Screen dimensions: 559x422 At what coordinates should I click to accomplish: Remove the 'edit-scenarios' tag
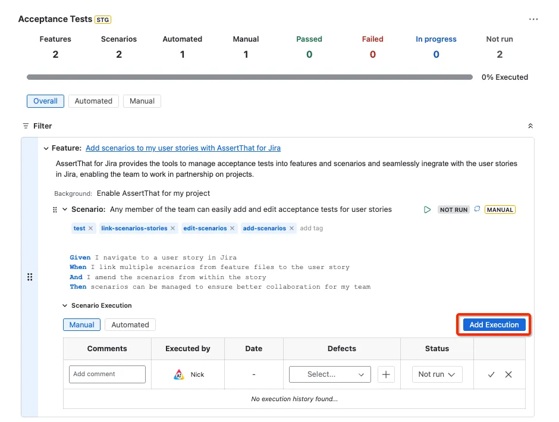tap(232, 229)
